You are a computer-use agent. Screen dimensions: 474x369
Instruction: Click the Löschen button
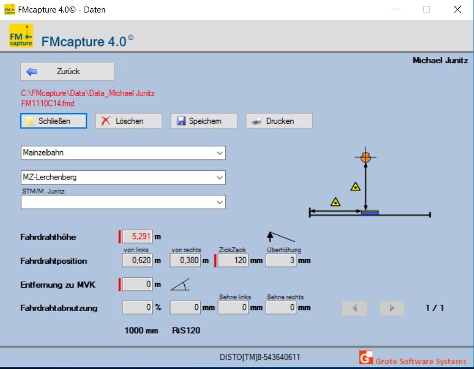(x=129, y=121)
